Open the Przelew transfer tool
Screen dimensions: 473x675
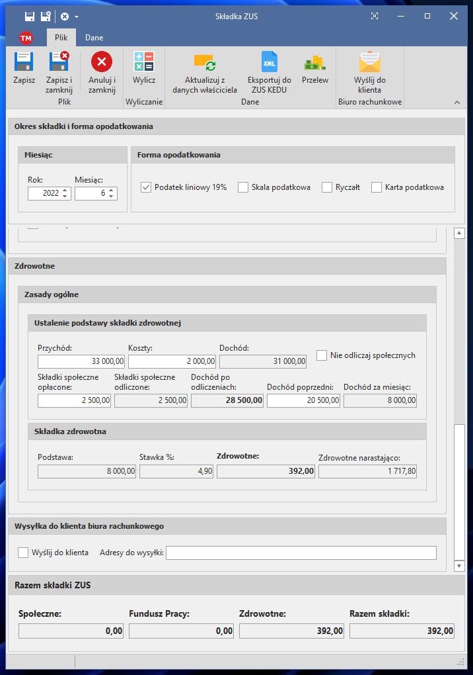click(x=314, y=63)
